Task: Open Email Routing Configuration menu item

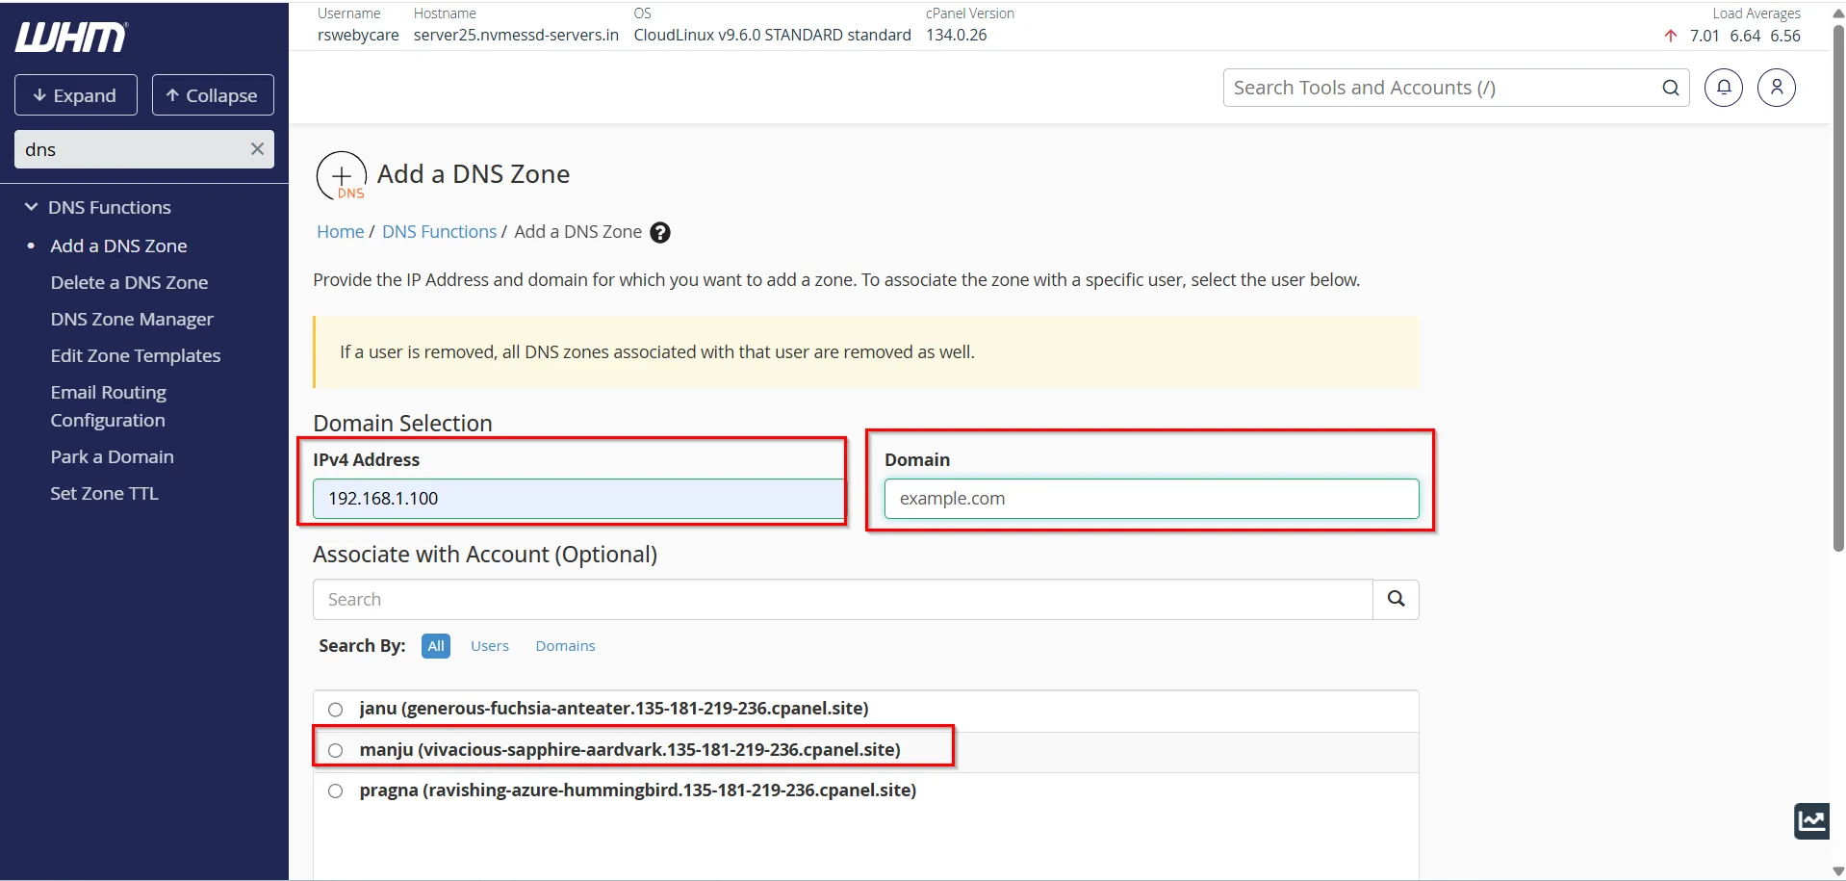Action: (109, 406)
